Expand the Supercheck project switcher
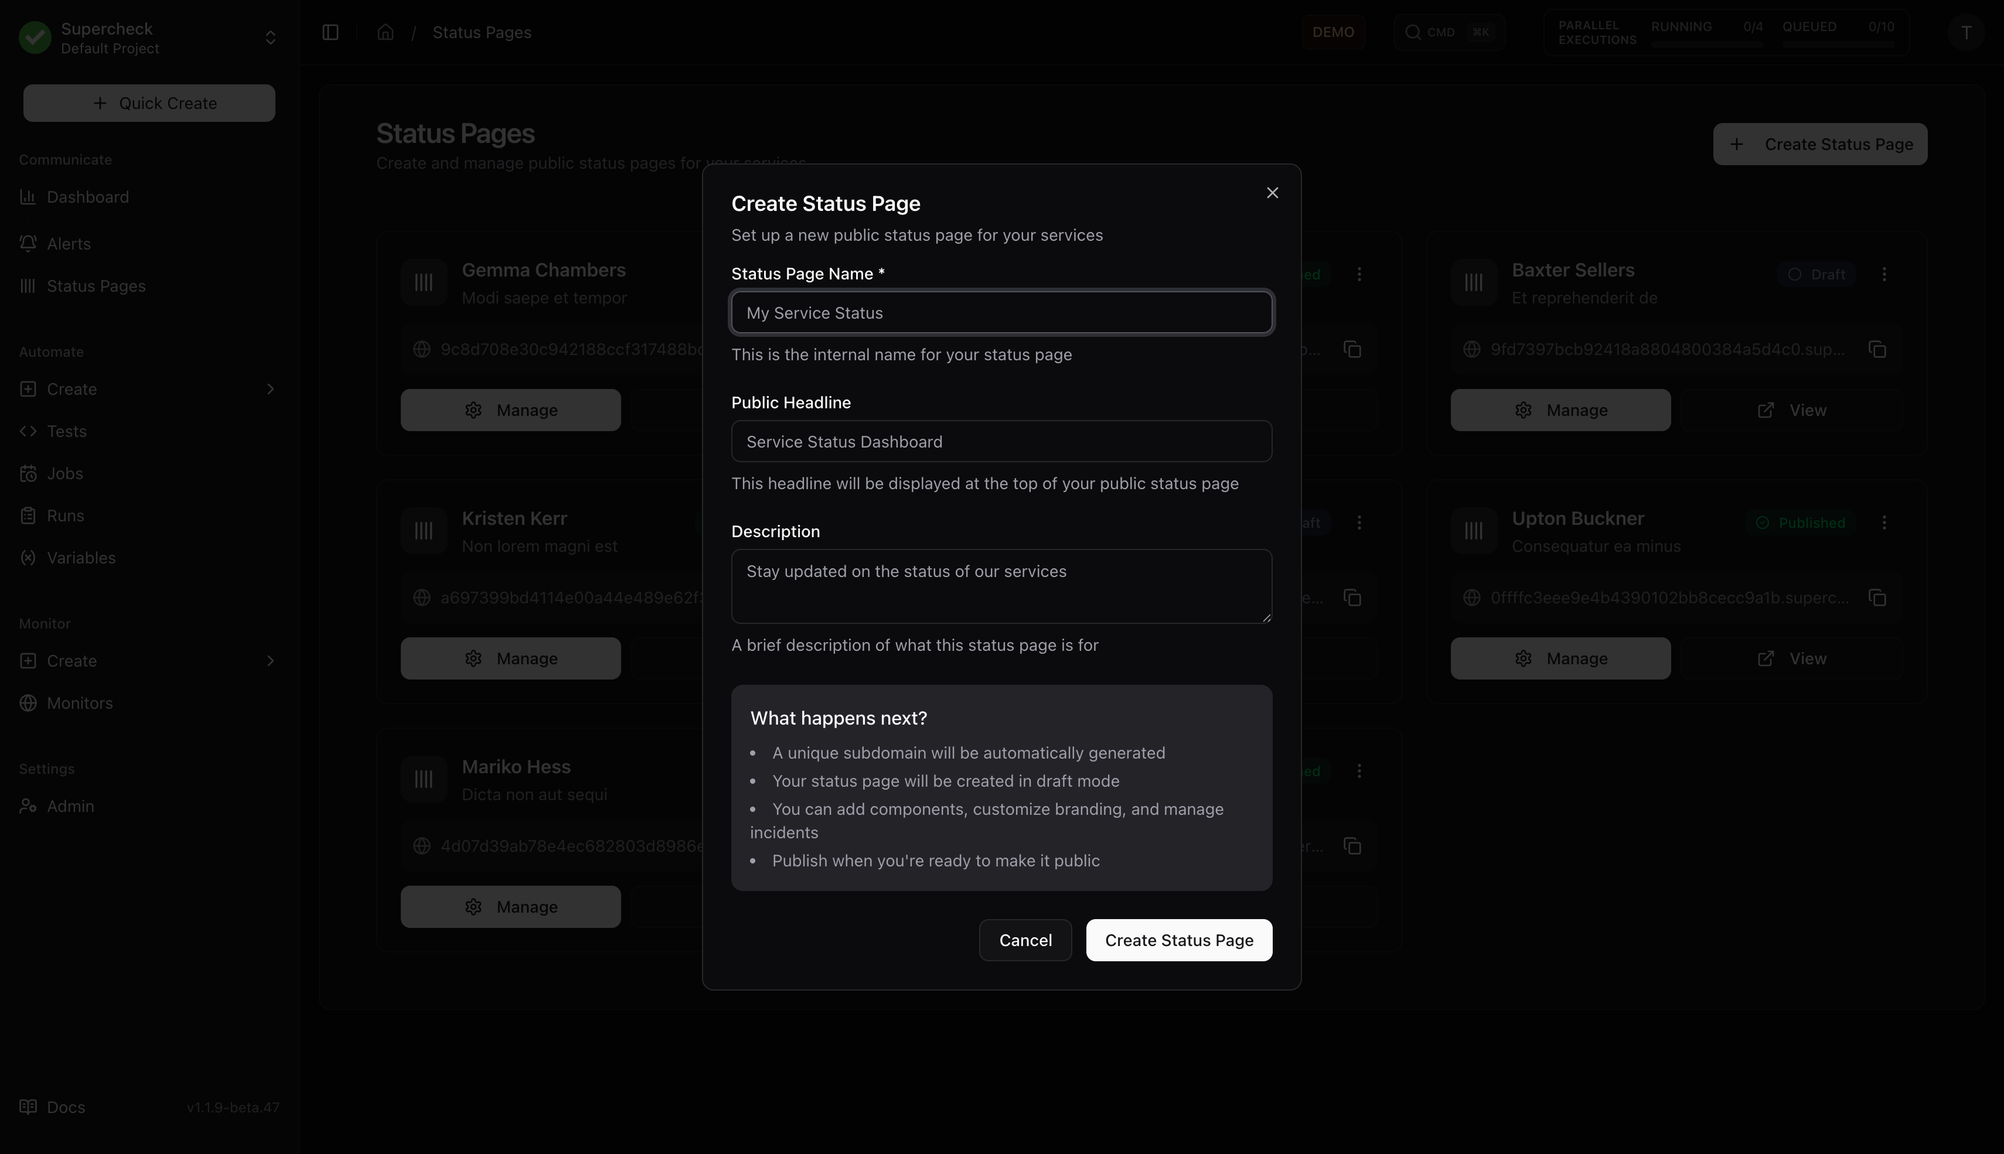The image size is (2004, 1154). (x=270, y=37)
